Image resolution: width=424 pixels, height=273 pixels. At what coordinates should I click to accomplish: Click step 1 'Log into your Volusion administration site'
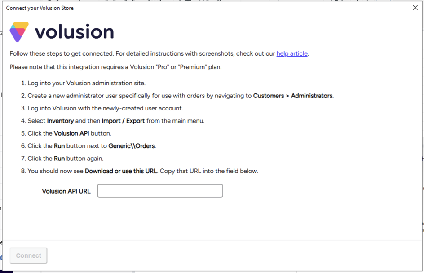[87, 83]
